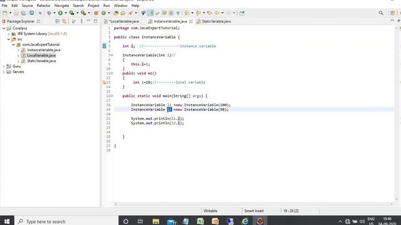Screen dimensions: 401x225
Task: Open the Back history dropdown arrow
Action: tap(222, 13)
